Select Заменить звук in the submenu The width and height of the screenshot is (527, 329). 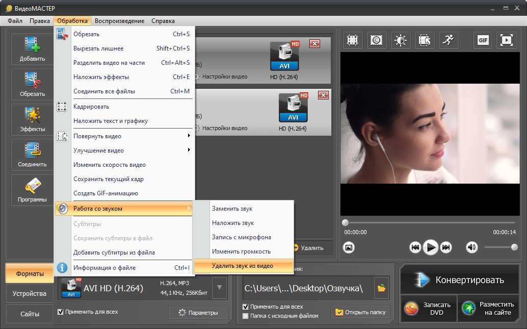coord(244,209)
